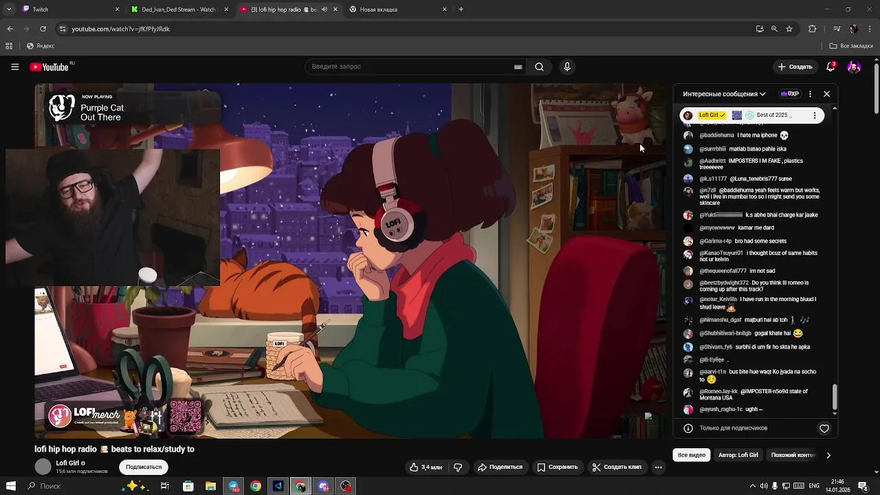Expand the Интересные сообщения chat filter dropdown

(x=724, y=93)
